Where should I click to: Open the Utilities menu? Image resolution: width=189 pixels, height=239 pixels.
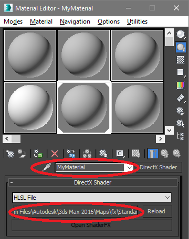click(x=137, y=21)
